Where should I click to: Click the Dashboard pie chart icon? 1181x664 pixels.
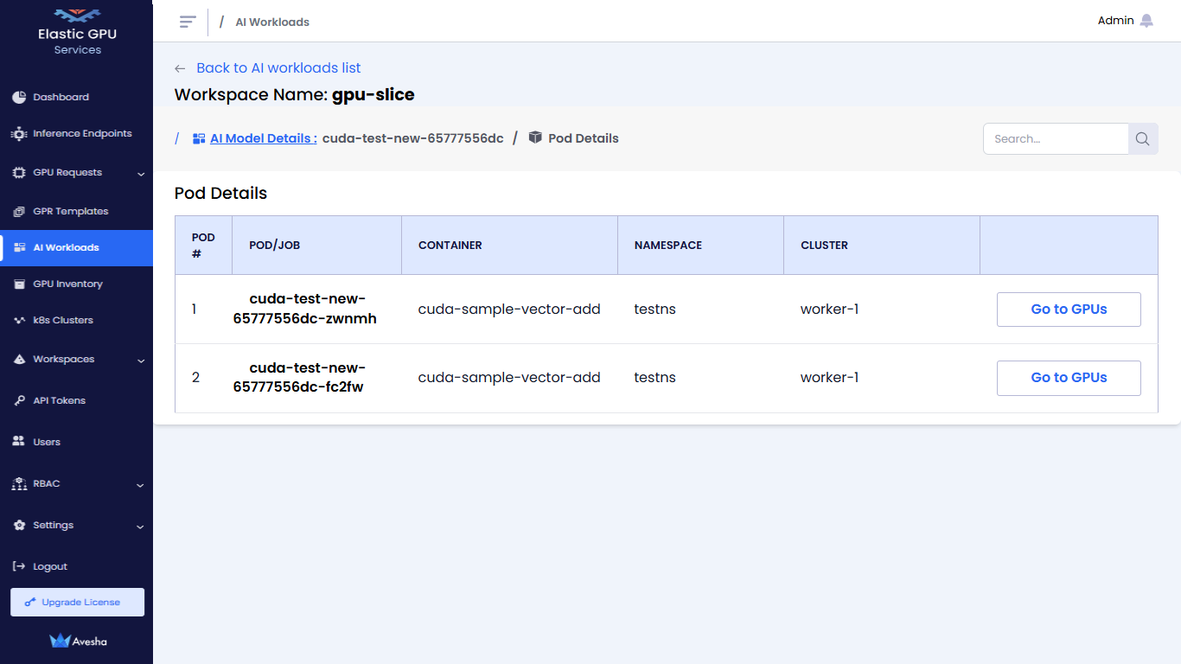click(19, 97)
